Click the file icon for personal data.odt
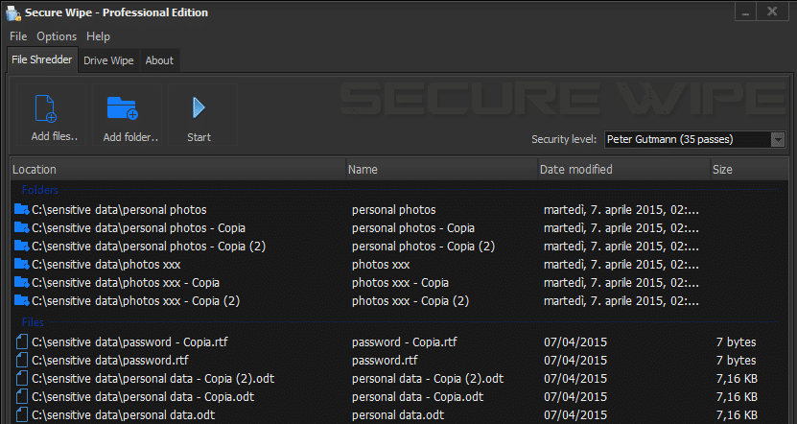This screenshot has height=424, width=797. 22,414
